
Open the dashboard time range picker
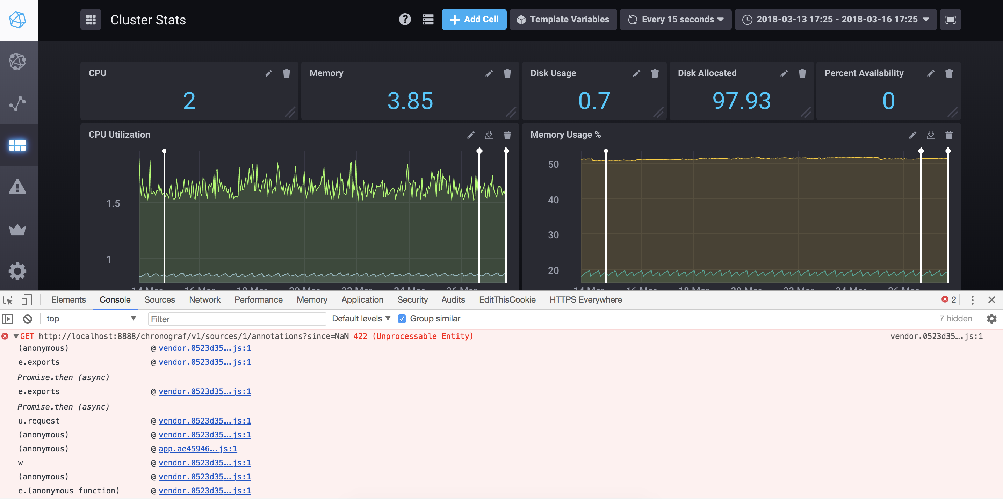click(x=835, y=20)
